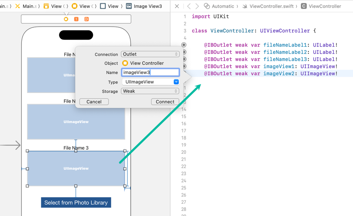This screenshot has height=216, width=353.
Task: Click the Name field containing imageView3
Action: tap(150, 73)
